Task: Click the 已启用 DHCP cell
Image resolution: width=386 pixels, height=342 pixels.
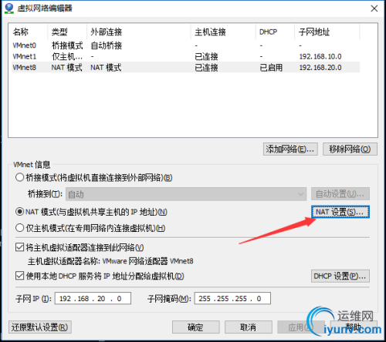Action: click(271, 68)
